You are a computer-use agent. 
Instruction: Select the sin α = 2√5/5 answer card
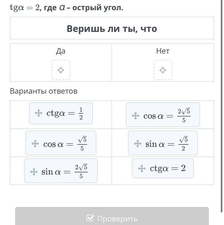pos(65,171)
